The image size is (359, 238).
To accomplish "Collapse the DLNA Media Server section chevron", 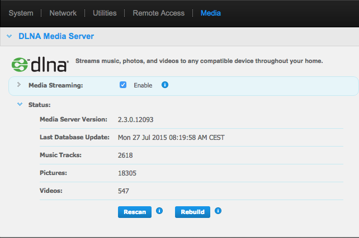I will point(10,36).
